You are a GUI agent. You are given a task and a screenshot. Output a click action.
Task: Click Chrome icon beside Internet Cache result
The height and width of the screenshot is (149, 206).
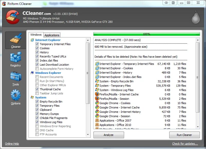pyautogui.click(x=97, y=107)
